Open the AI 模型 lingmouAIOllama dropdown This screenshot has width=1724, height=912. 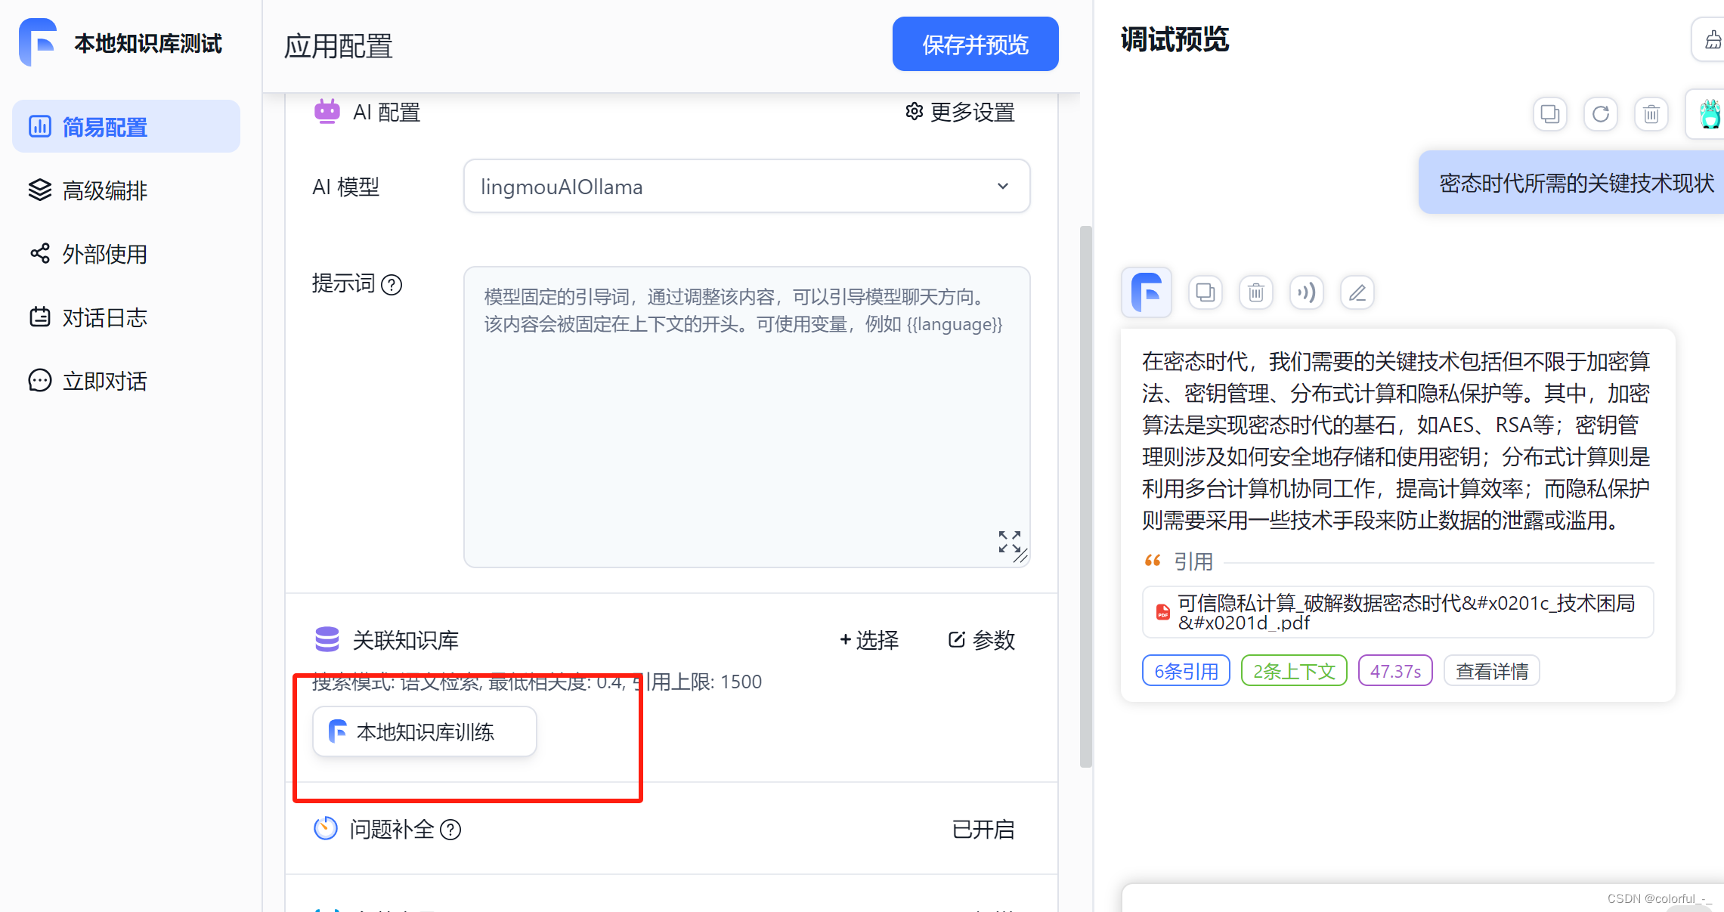click(747, 186)
